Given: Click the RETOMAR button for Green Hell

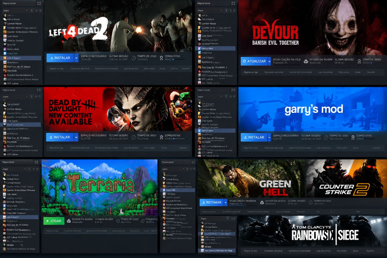Looking at the screenshot, I should (212, 202).
